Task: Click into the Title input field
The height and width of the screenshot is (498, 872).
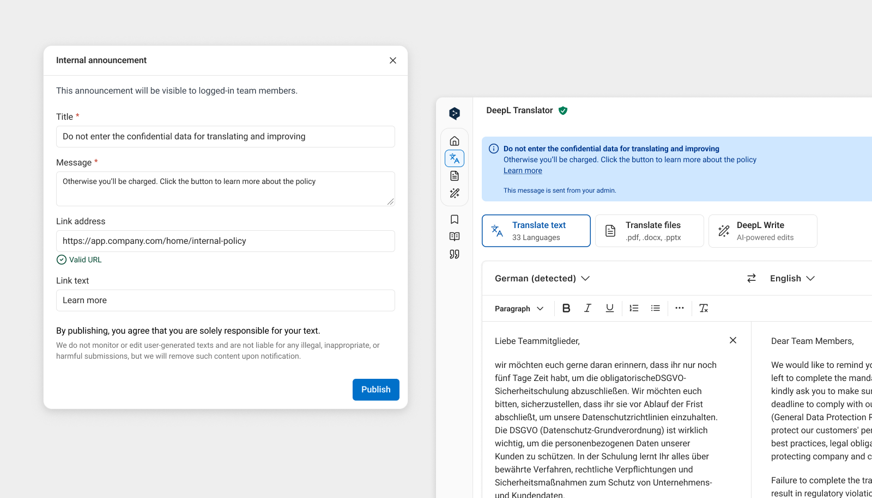Action: 226,137
